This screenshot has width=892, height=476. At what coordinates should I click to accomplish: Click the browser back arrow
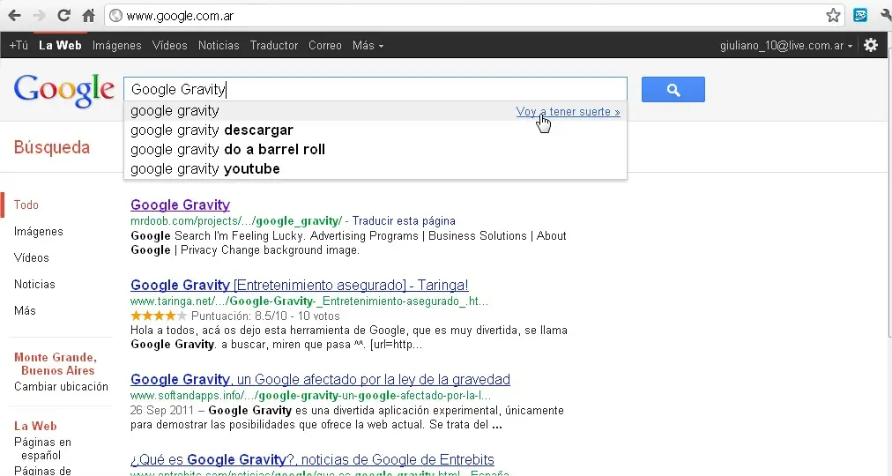tap(15, 15)
